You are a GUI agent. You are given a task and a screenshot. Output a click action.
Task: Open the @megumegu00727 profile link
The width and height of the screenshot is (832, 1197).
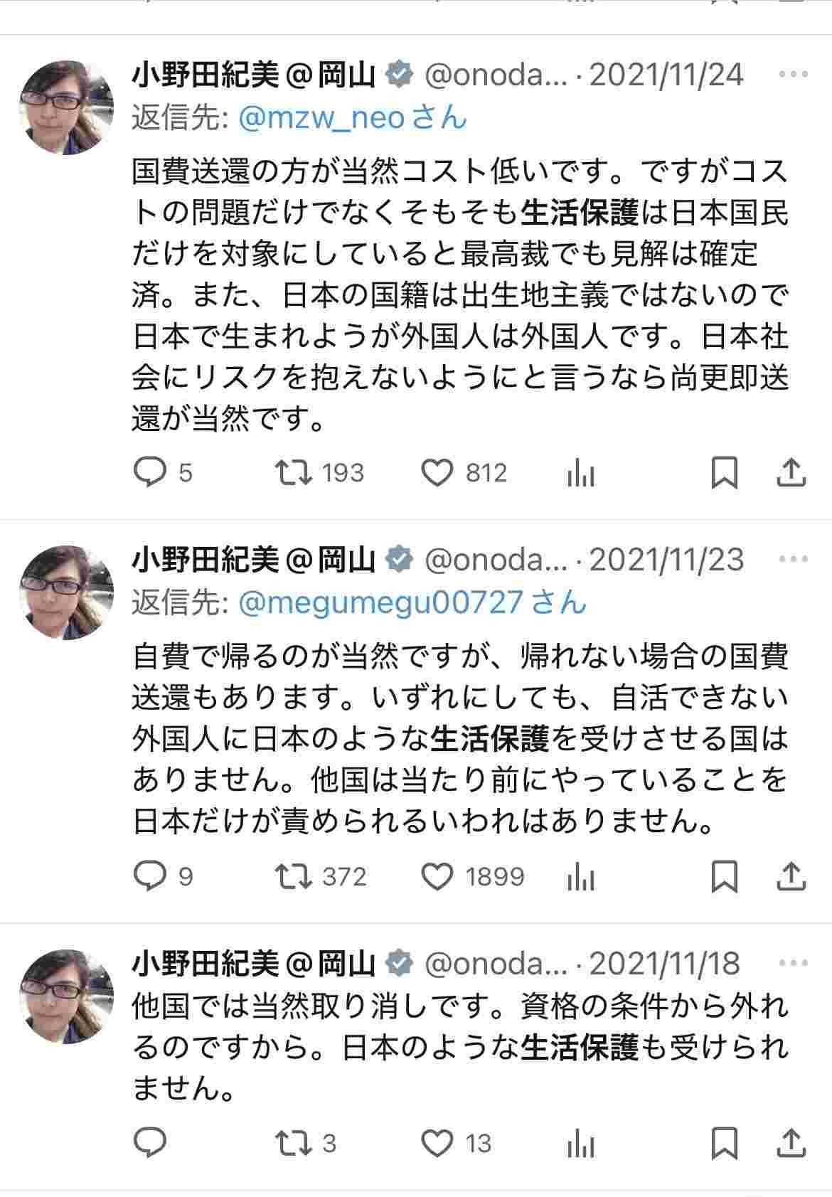(381, 602)
